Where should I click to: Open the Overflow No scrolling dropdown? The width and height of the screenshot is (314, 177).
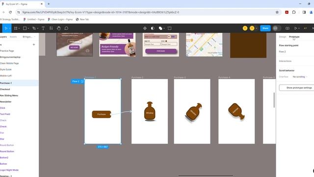[x=300, y=77]
